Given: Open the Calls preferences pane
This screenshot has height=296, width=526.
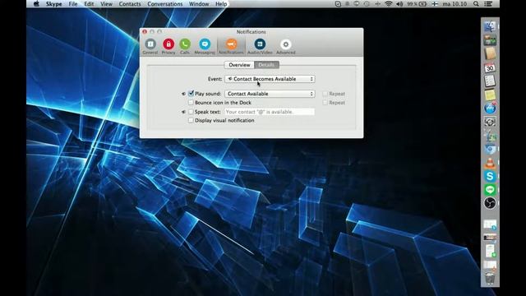Looking at the screenshot, I should click(x=185, y=47).
